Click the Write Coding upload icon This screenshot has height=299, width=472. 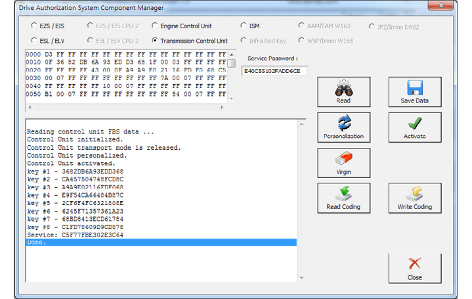[414, 194]
